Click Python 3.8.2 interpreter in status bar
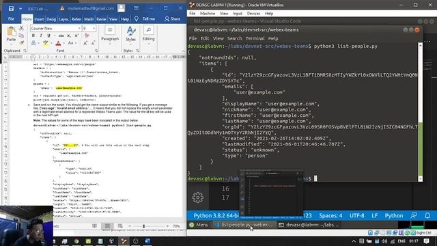437x246 pixels. coord(216,216)
